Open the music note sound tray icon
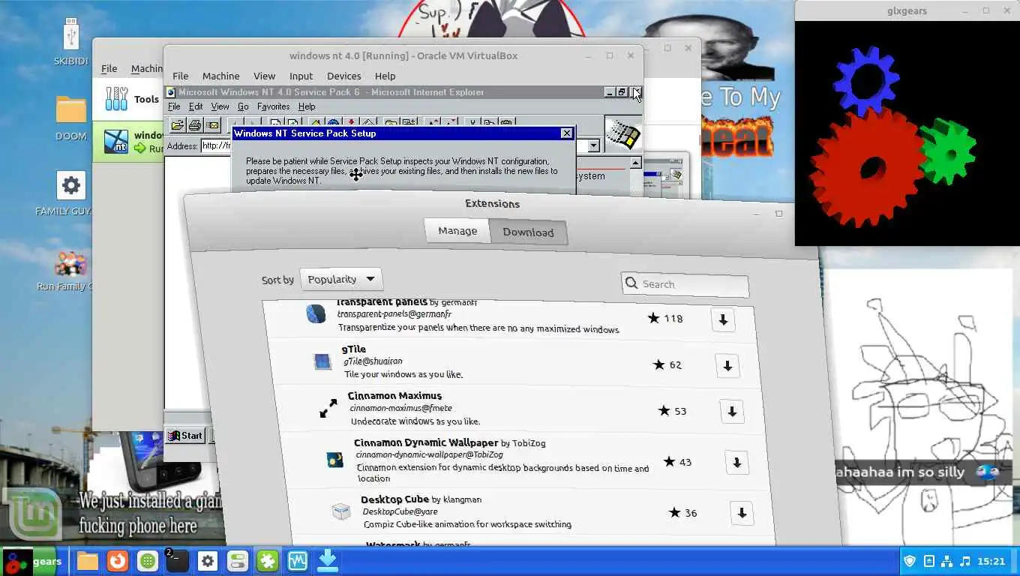The image size is (1020, 576). tap(965, 561)
